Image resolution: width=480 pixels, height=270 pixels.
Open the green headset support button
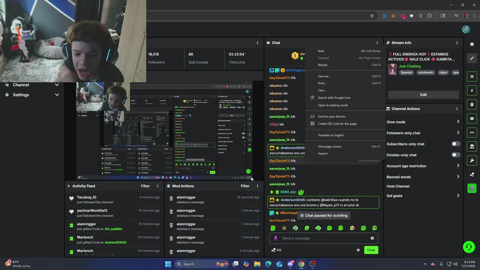point(469,247)
